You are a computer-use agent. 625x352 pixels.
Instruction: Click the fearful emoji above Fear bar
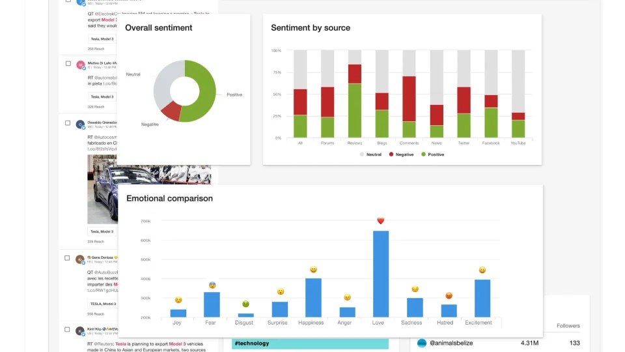coord(212,285)
